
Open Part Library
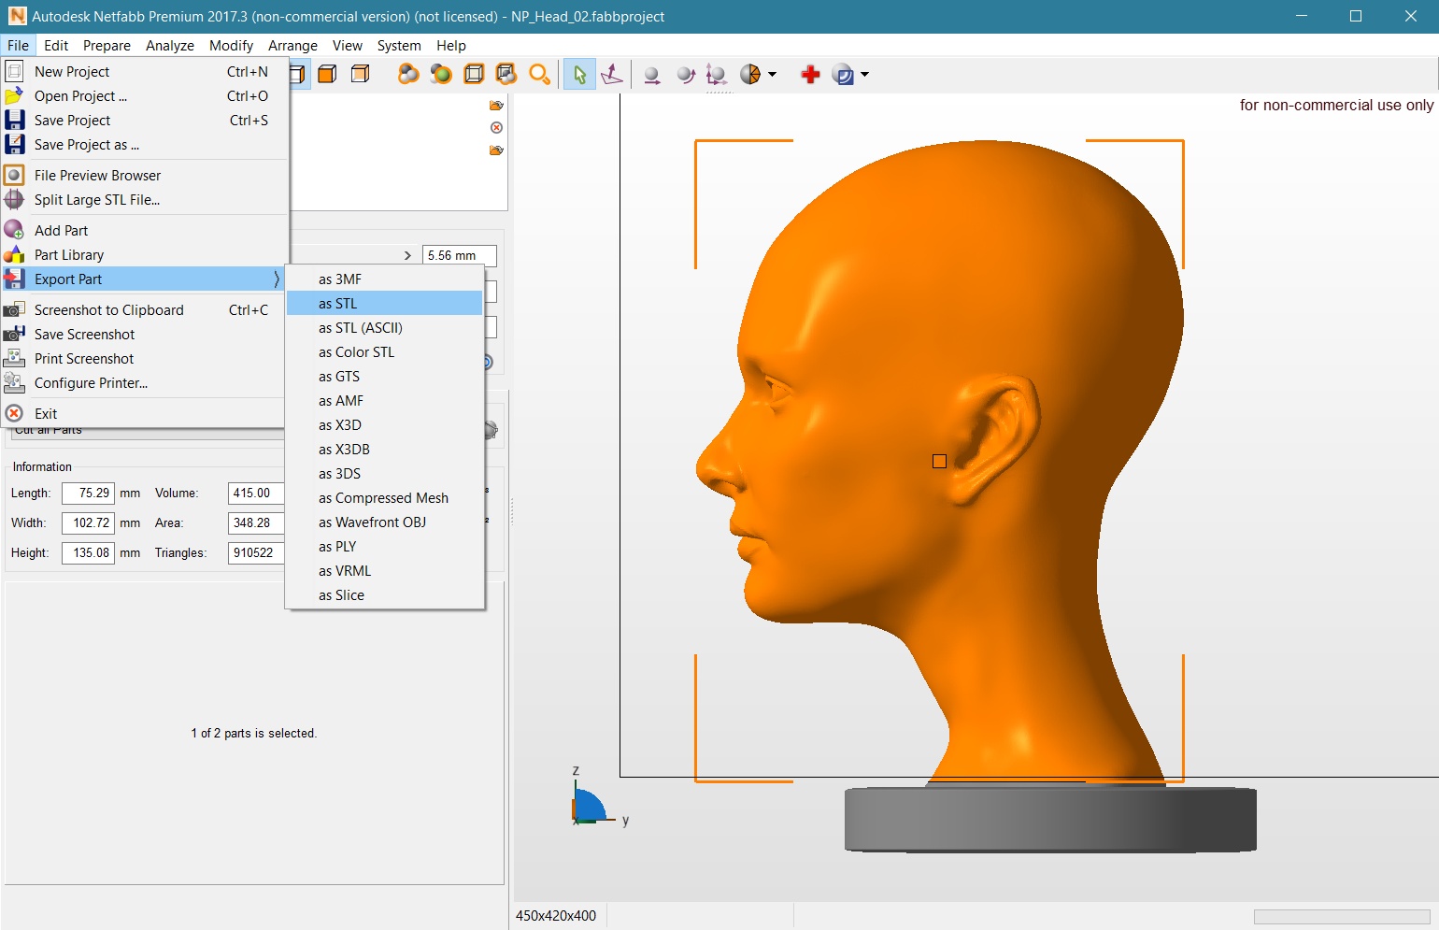144,255
